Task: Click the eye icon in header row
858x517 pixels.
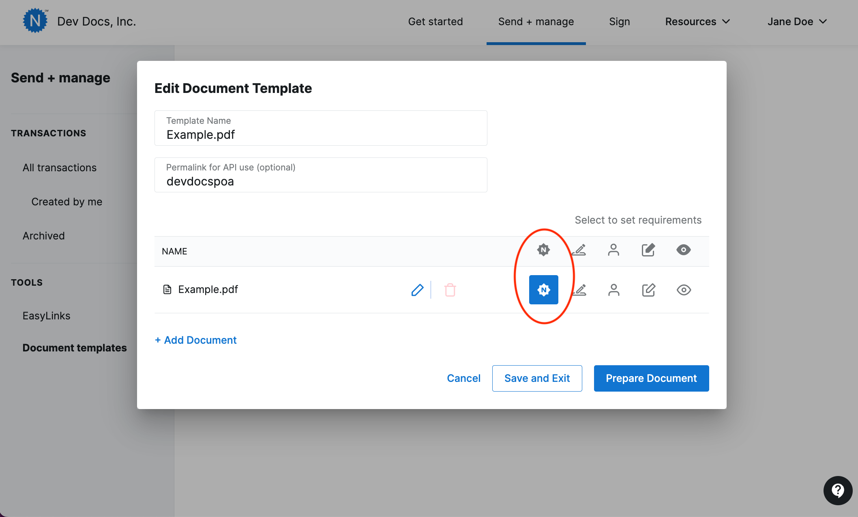Action: [684, 250]
